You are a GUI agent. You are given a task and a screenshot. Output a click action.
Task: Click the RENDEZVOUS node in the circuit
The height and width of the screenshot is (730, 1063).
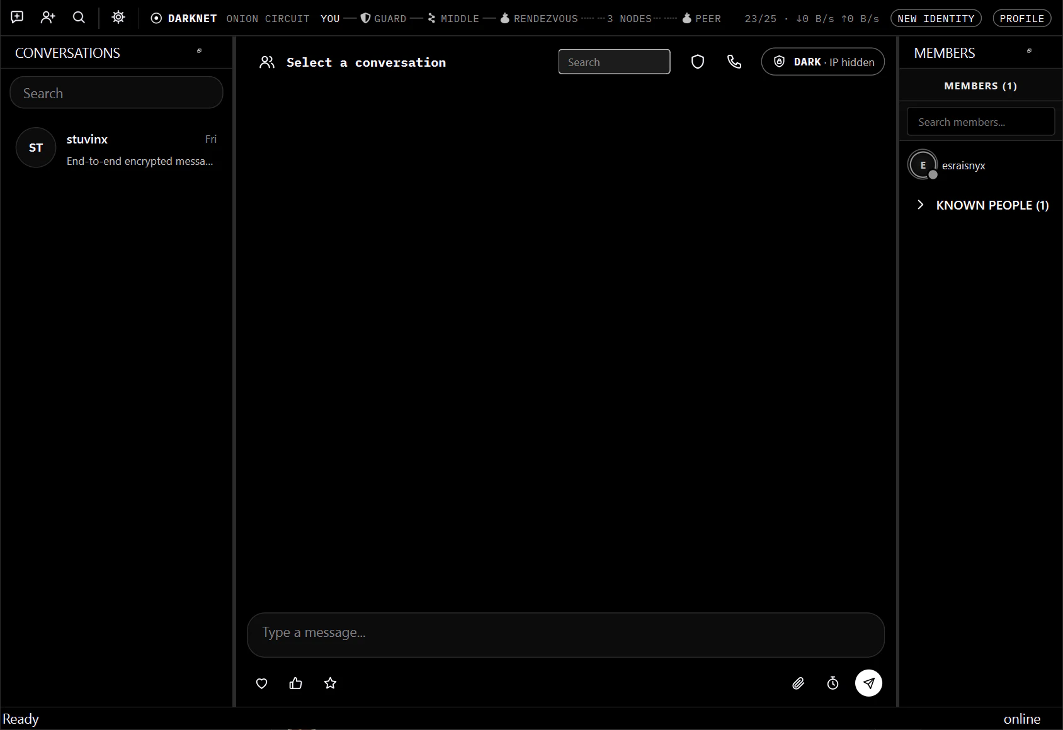[539, 18]
